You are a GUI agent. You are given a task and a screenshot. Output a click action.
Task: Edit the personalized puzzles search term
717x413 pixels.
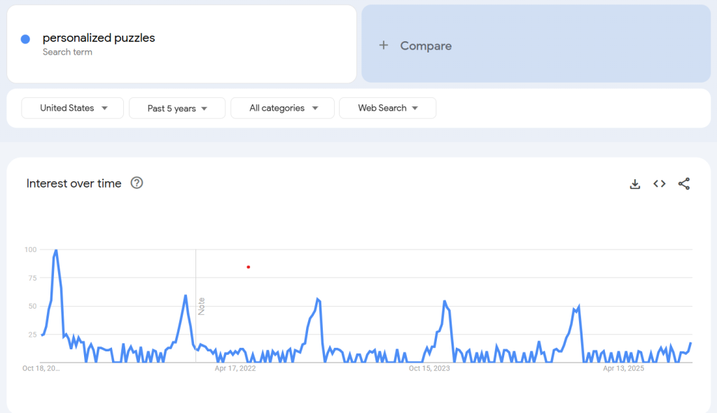(99, 38)
